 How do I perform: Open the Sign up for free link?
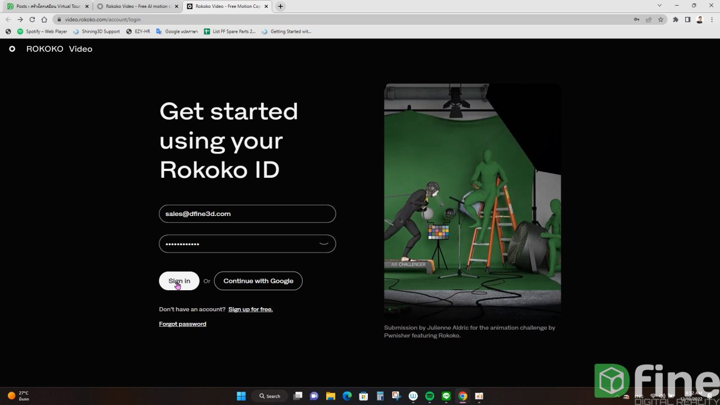(250, 309)
